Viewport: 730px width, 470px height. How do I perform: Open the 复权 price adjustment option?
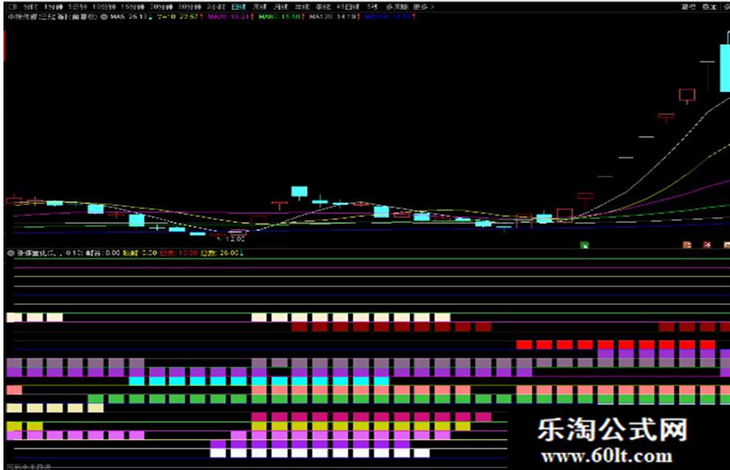(688, 7)
